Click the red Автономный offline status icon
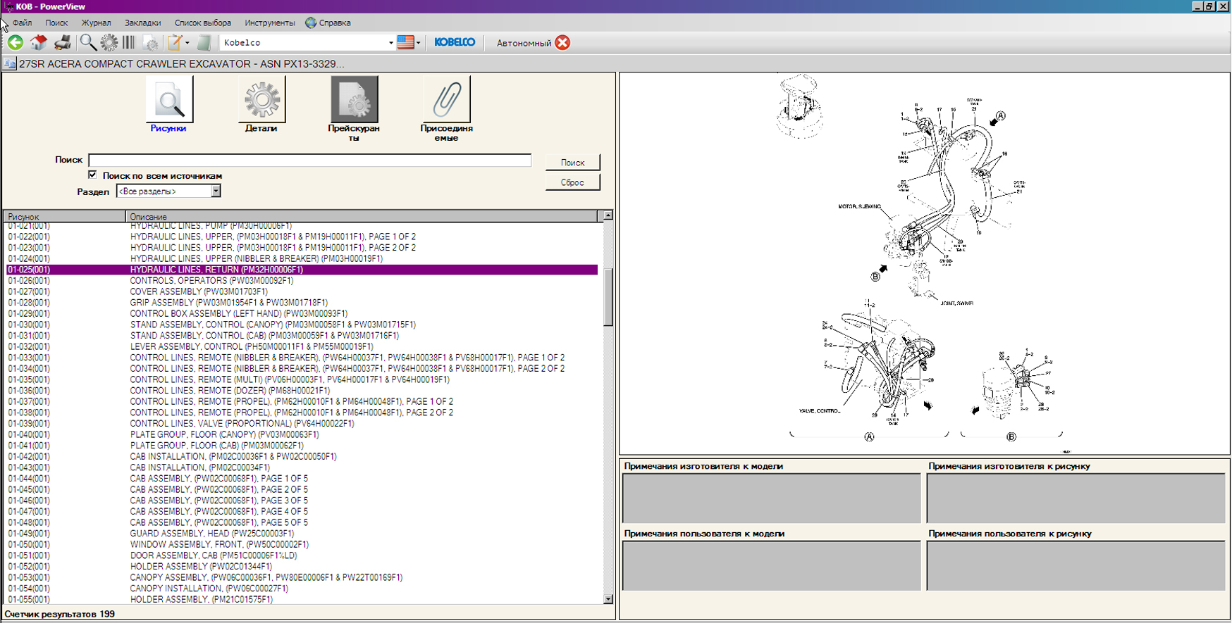1232x623 pixels. (562, 43)
